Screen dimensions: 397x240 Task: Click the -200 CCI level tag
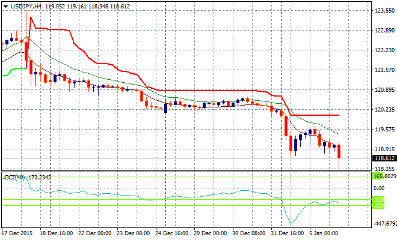click(x=378, y=206)
